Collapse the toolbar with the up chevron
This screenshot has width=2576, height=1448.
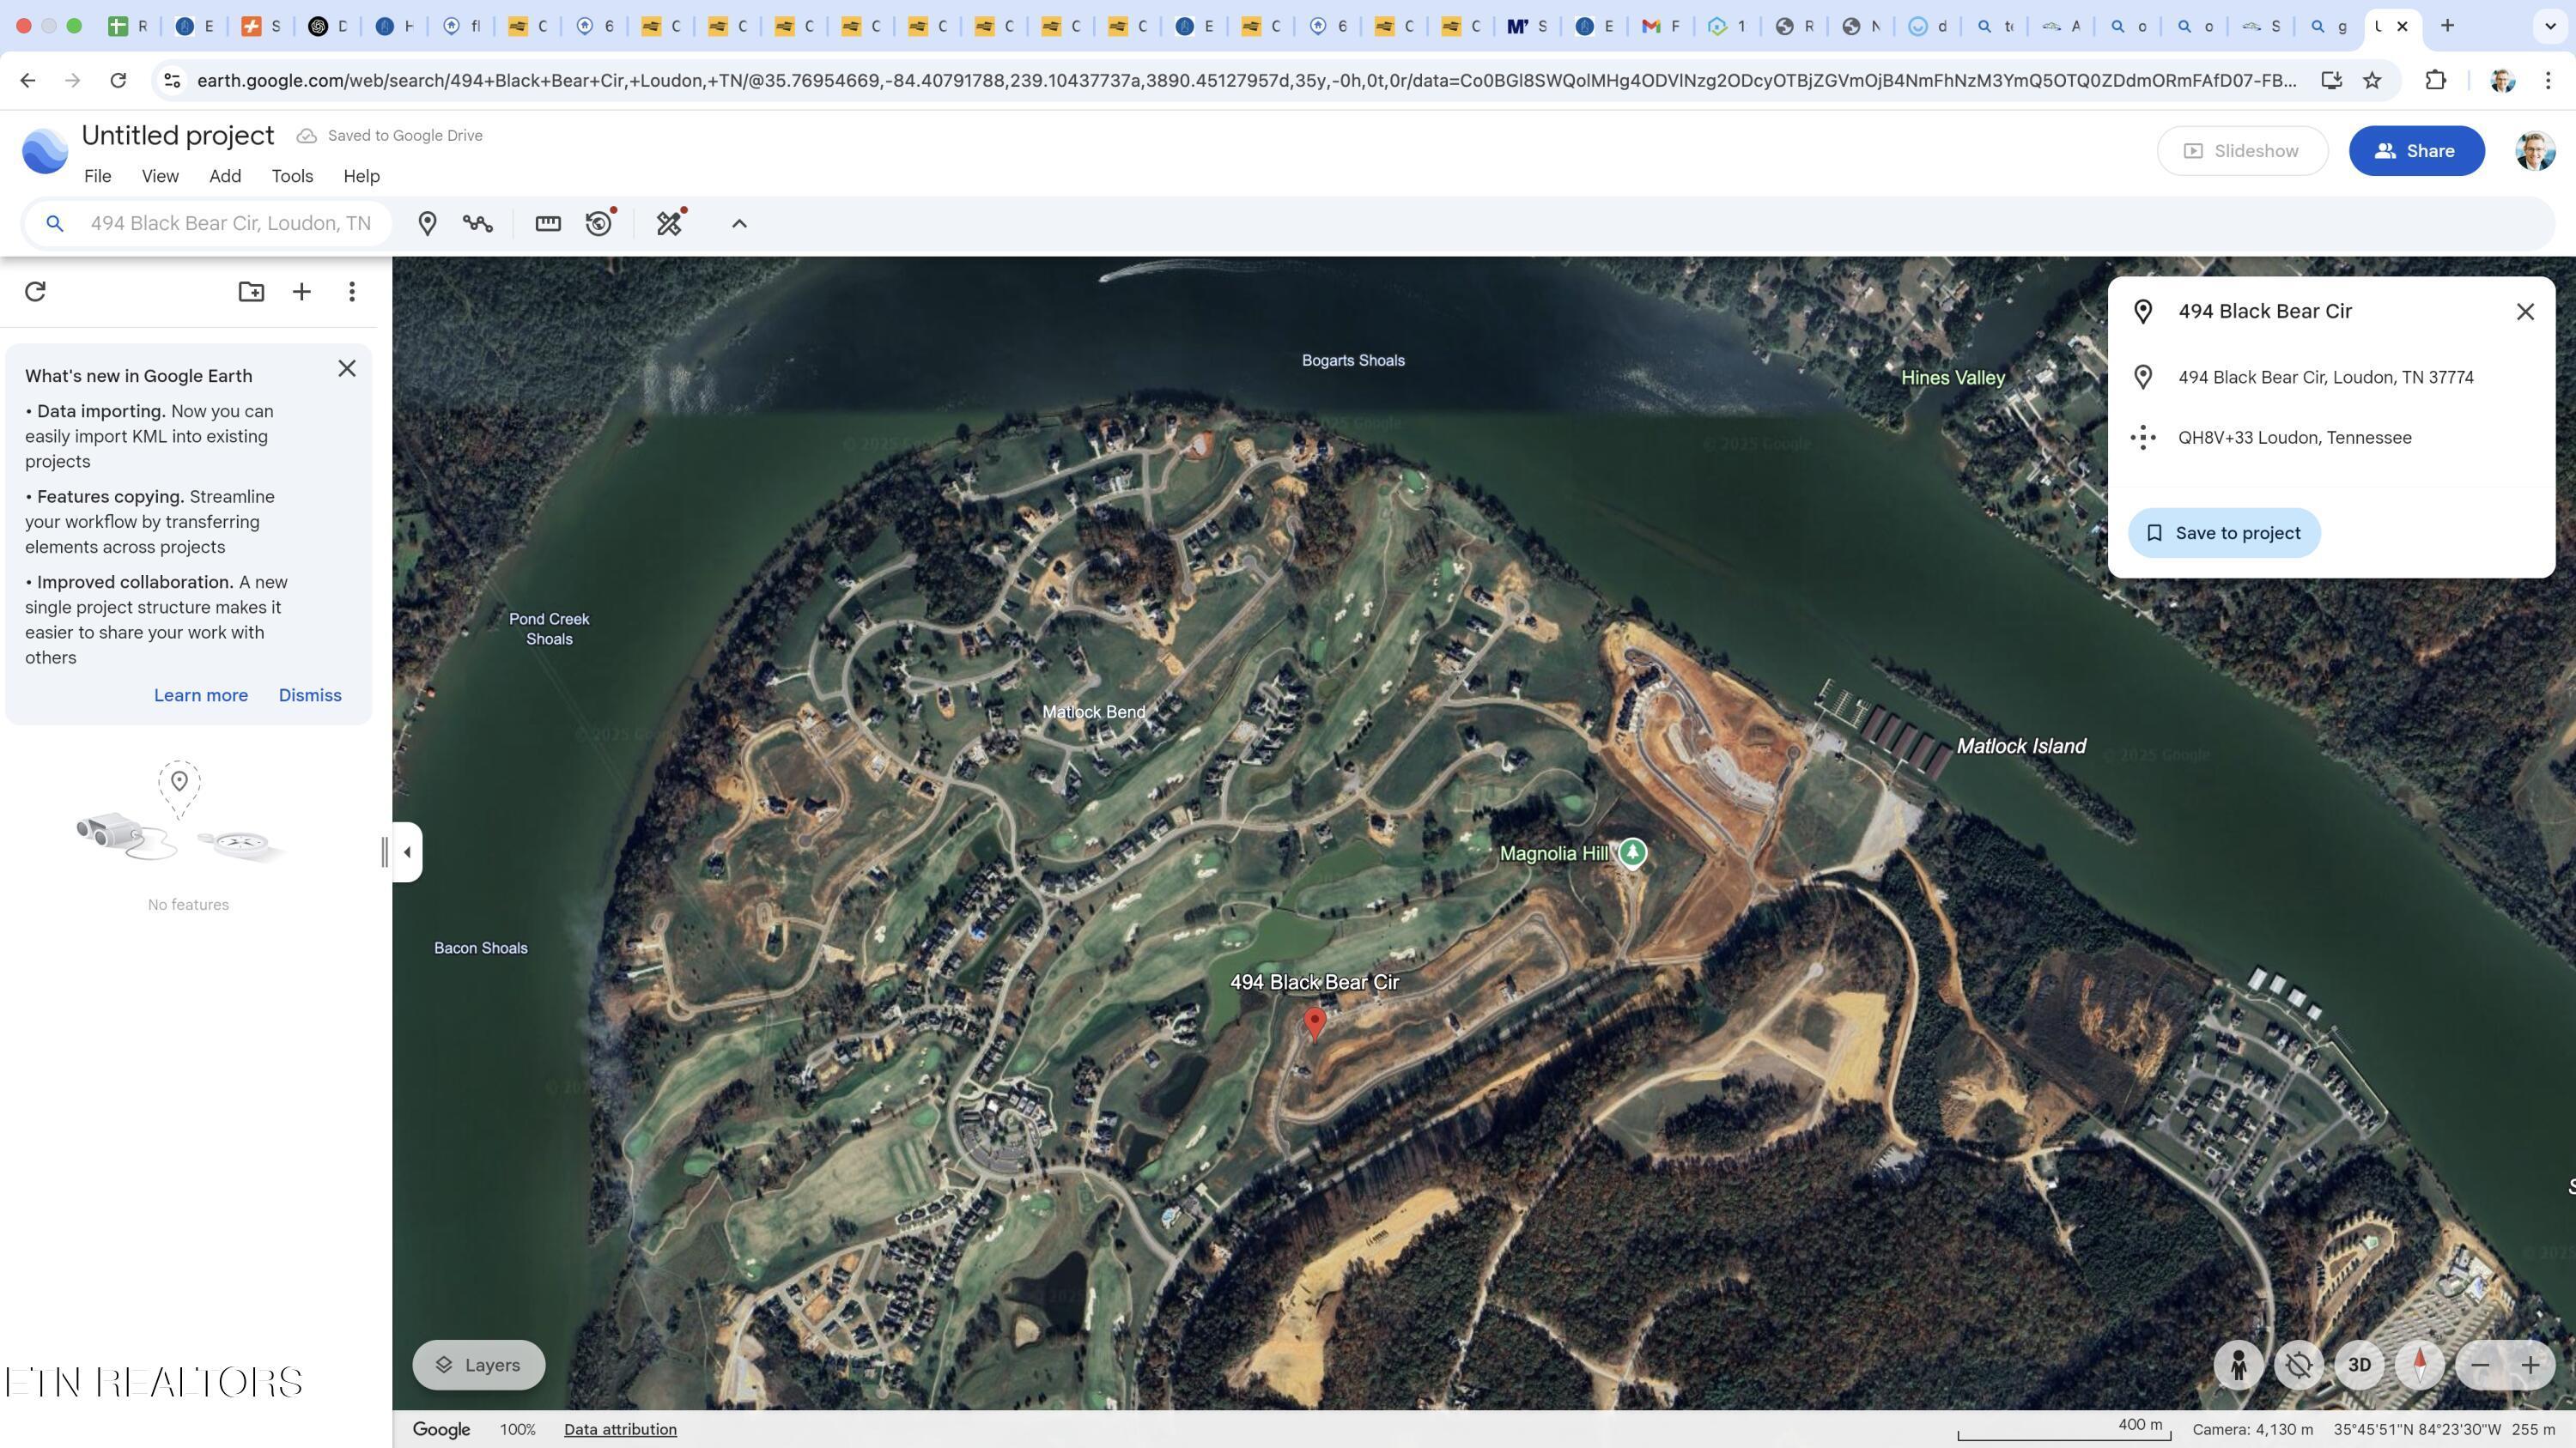tap(739, 224)
